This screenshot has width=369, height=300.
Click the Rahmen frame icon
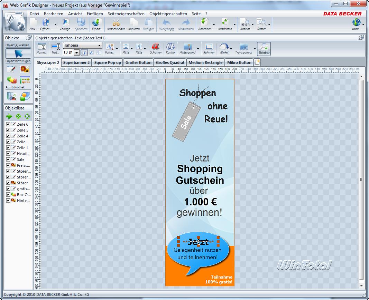pos(209,49)
